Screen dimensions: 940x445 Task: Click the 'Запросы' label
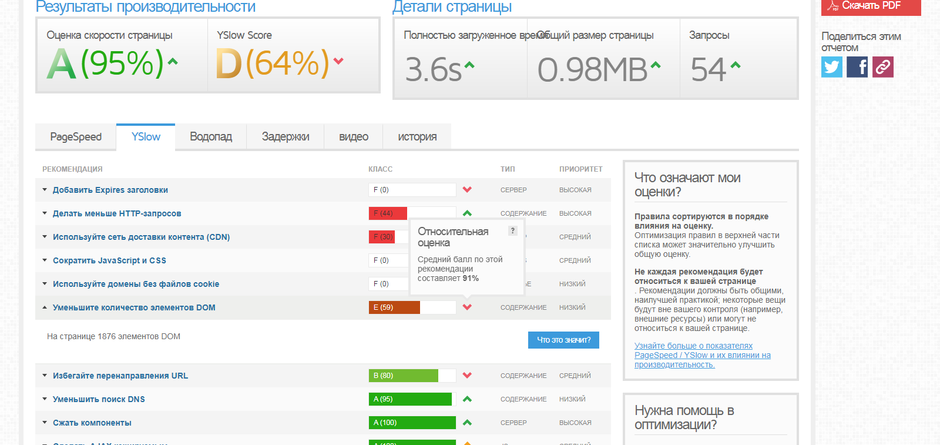pyautogui.click(x=709, y=35)
